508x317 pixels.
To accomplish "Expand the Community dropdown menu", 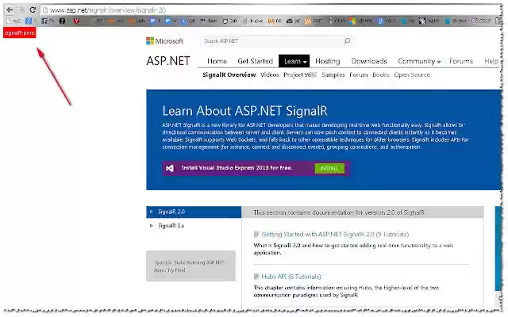I will tap(419, 61).
